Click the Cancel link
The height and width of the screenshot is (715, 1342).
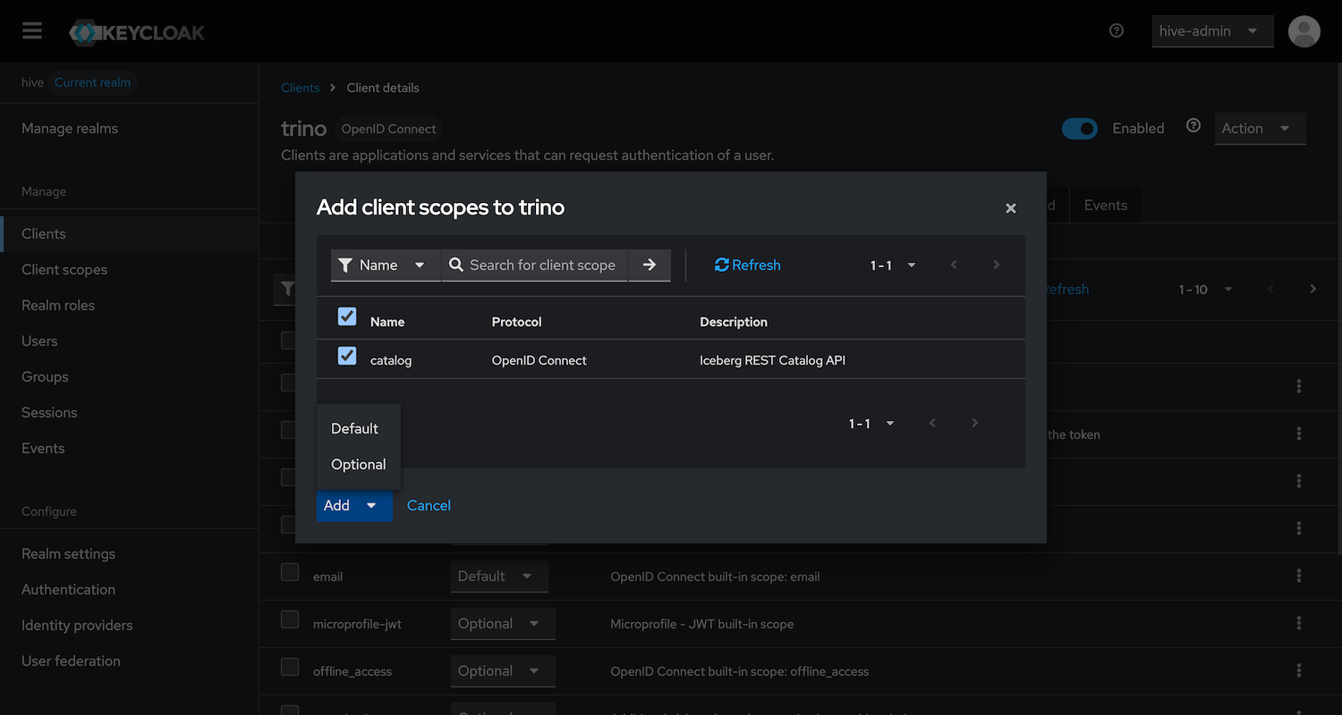(x=429, y=505)
